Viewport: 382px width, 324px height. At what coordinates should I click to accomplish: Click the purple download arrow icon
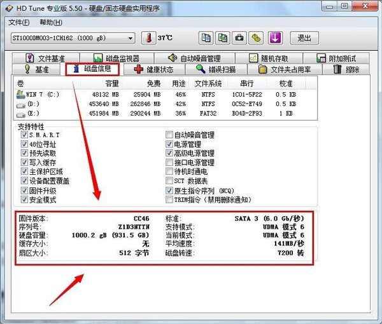275,38
